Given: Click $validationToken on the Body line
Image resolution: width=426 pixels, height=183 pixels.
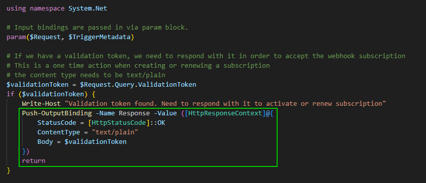Looking at the screenshot, I should [x=96, y=141].
